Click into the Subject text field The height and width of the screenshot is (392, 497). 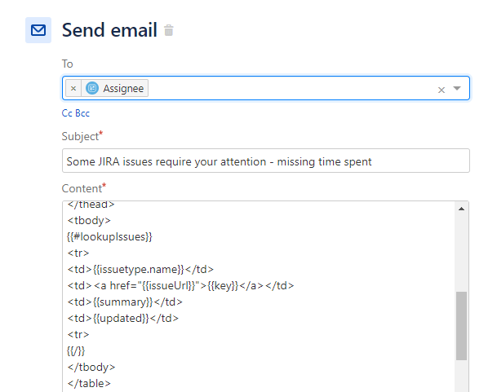coord(266,161)
